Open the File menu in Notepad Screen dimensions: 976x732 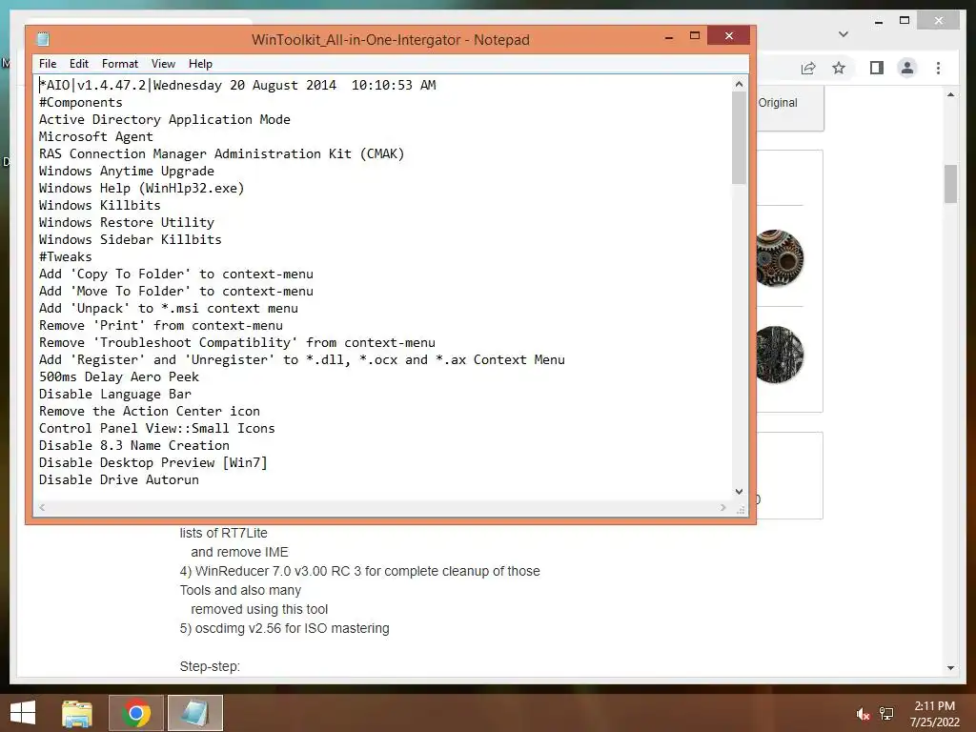(x=48, y=64)
